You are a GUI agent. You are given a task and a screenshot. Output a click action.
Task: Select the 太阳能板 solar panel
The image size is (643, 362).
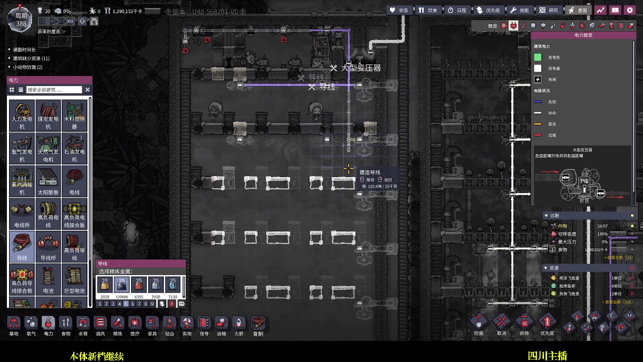[48, 180]
